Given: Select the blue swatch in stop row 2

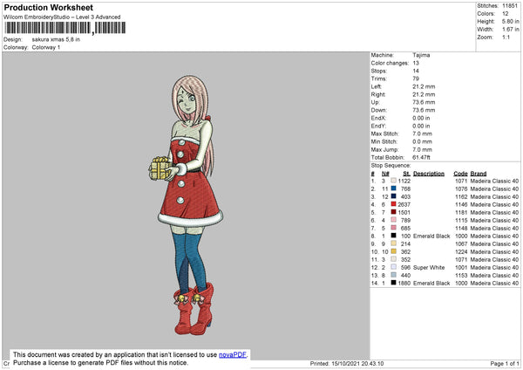Looking at the screenshot, I should [x=394, y=188].
